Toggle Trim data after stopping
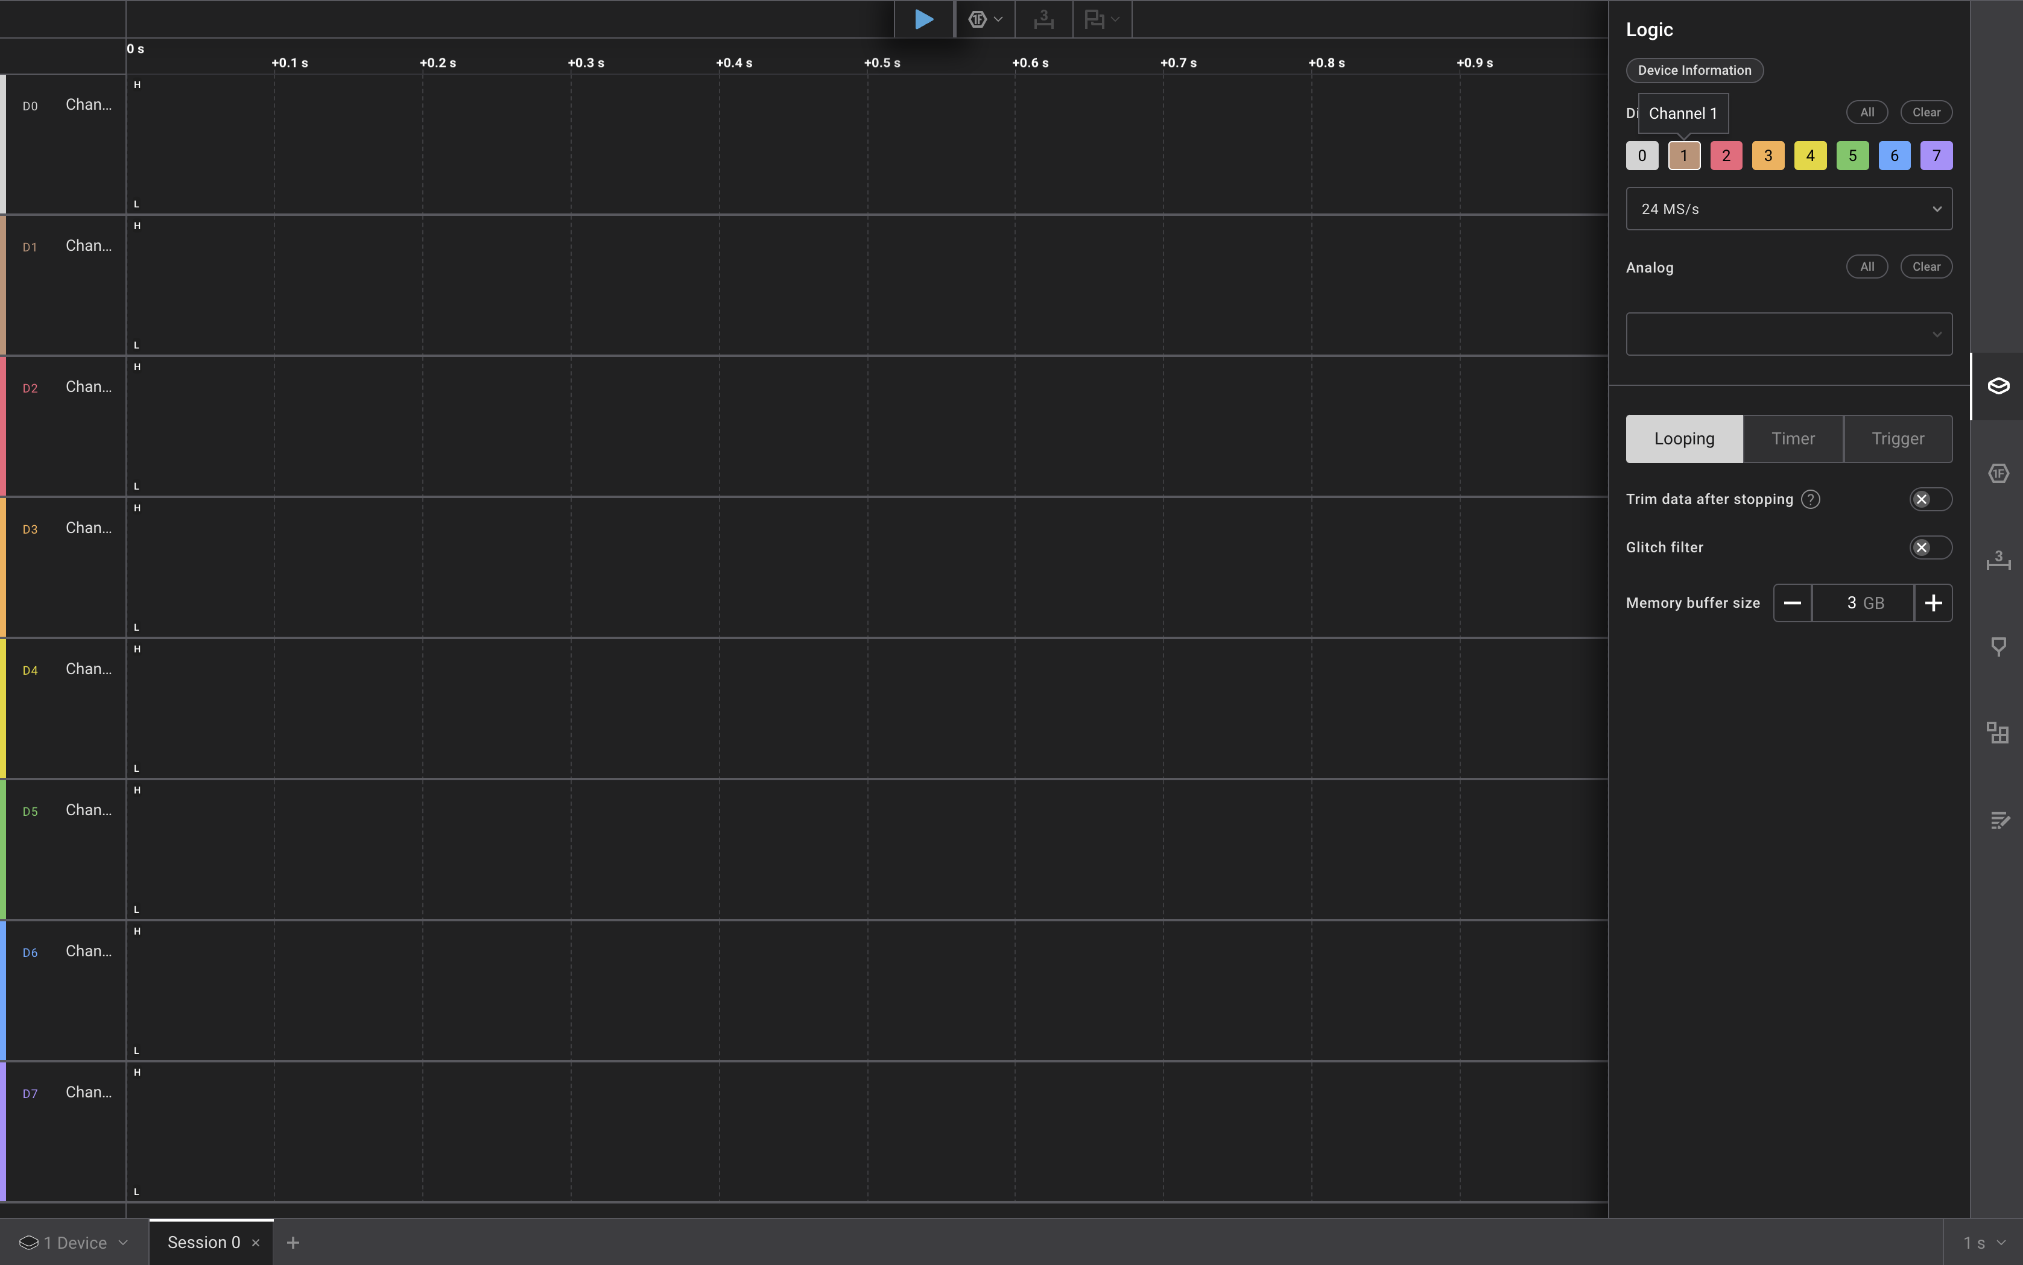Viewport: 2023px width, 1265px height. point(1930,499)
